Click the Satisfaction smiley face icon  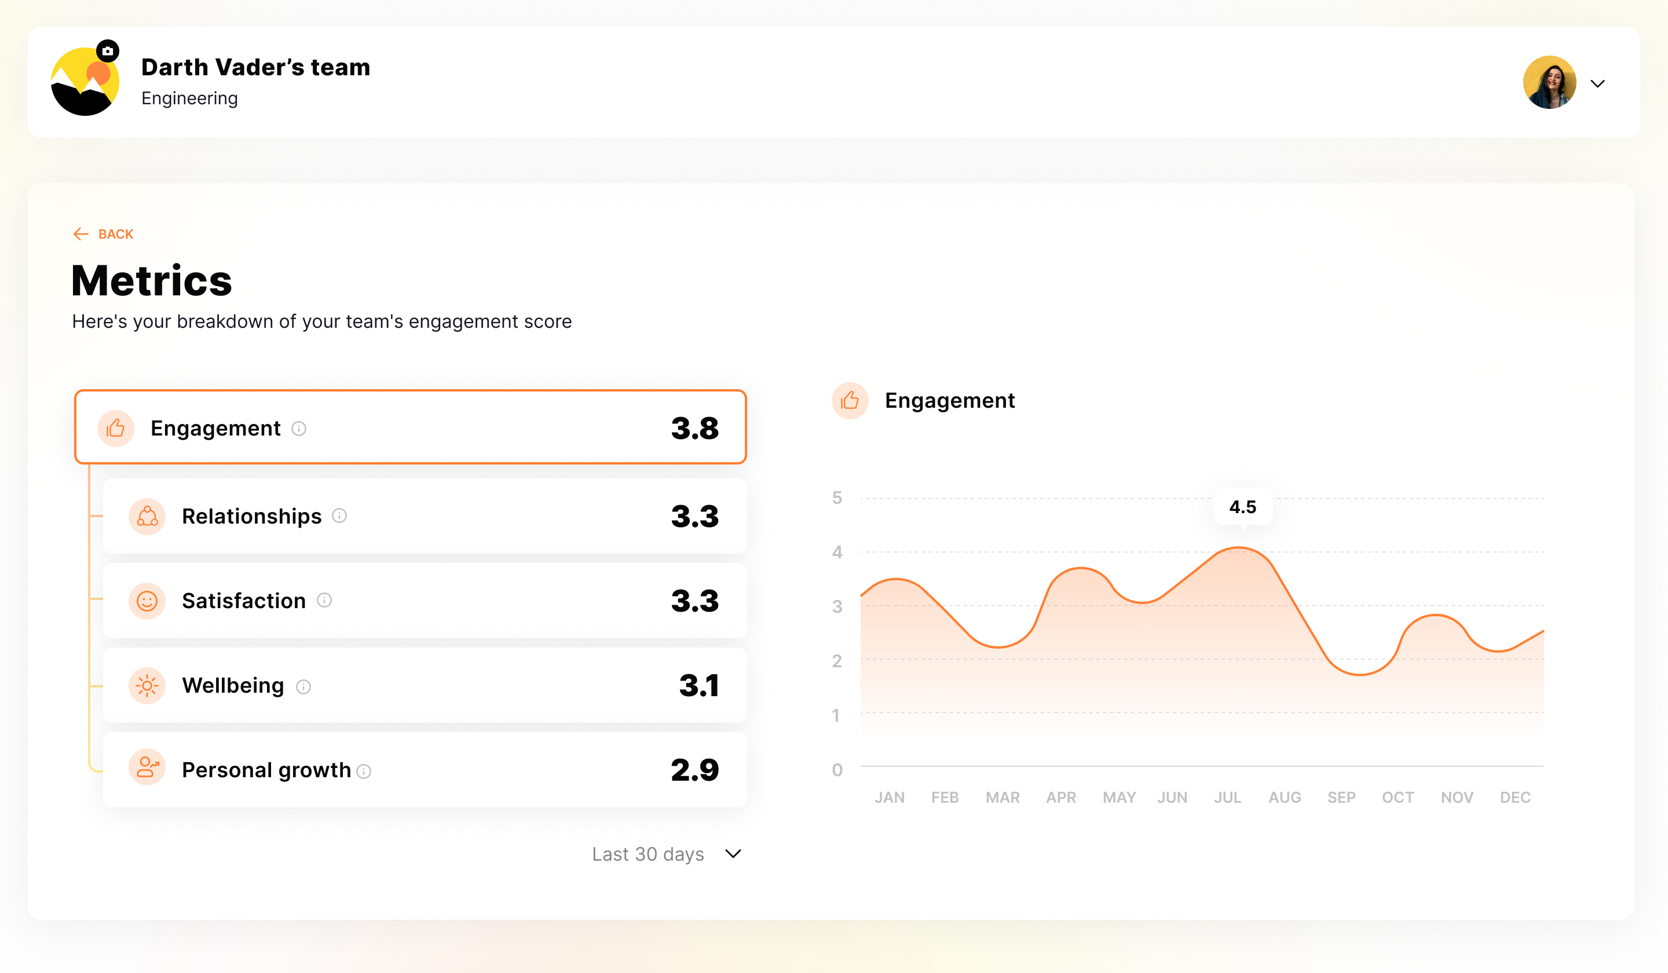[147, 601]
